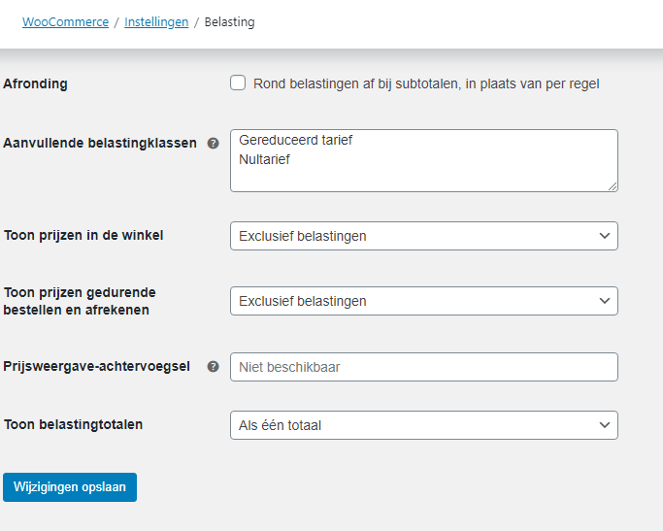Focus the Prijsweergave-achtervoegsel input field
The image size is (663, 531).
coord(424,367)
